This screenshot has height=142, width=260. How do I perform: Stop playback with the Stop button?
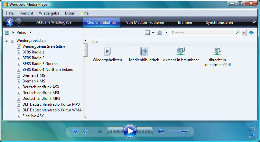point(100,131)
